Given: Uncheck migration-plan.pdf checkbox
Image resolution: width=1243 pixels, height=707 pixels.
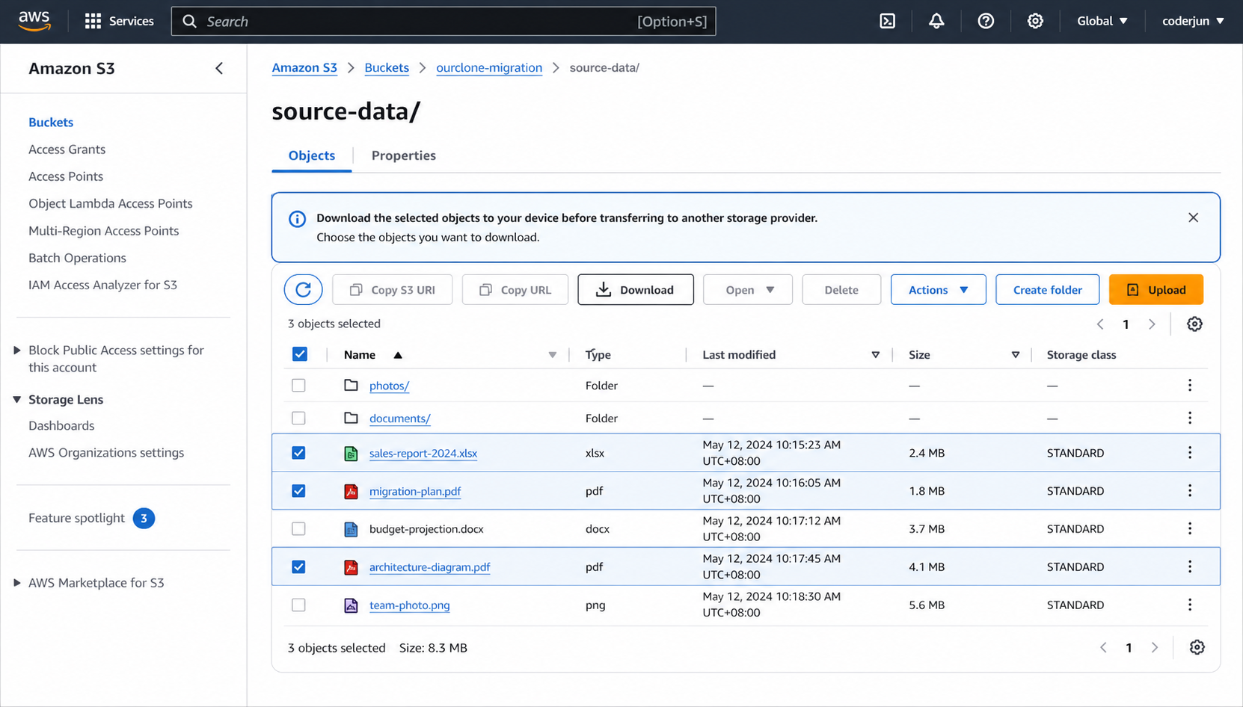Looking at the screenshot, I should 298,491.
